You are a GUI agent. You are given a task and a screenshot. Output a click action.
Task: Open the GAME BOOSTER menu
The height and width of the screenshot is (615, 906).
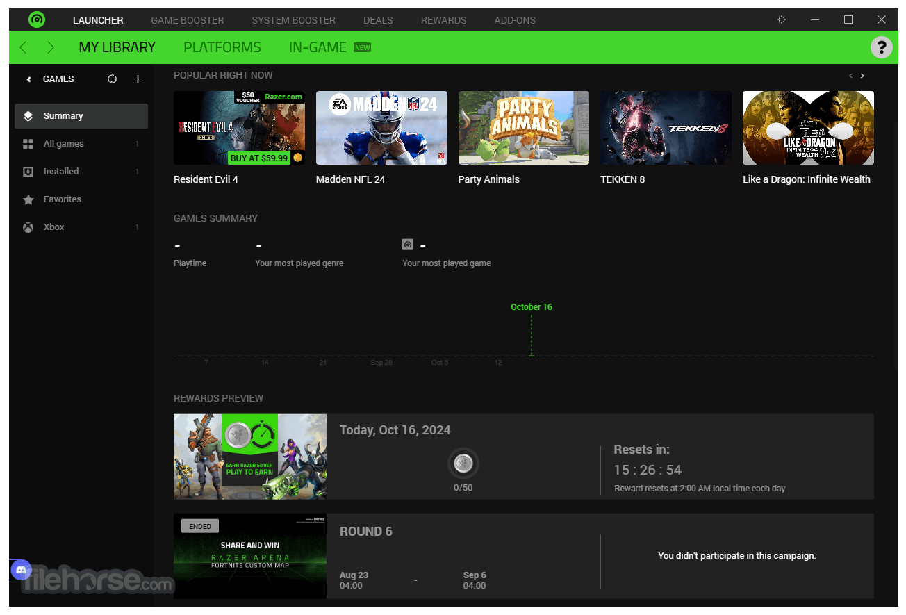[187, 19]
